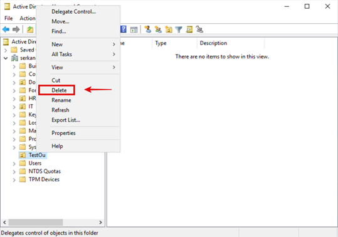Collapse the serkan domain node
Image resolution: width=338 pixels, height=237 pixels.
[6, 58]
